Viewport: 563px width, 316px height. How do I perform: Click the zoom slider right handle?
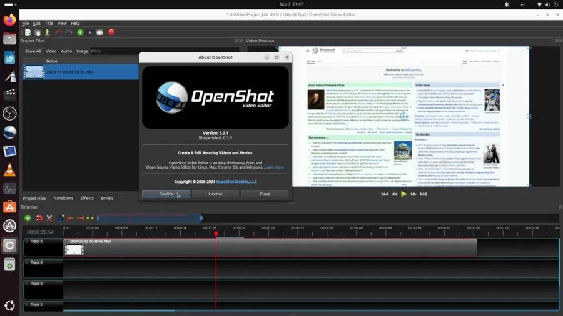(201, 218)
